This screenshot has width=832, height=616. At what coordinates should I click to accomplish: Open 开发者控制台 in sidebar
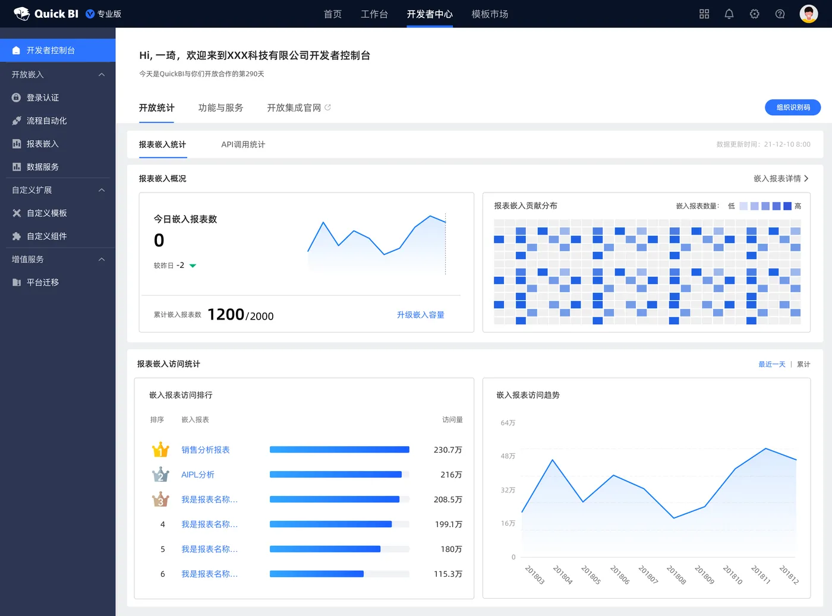[x=58, y=50]
